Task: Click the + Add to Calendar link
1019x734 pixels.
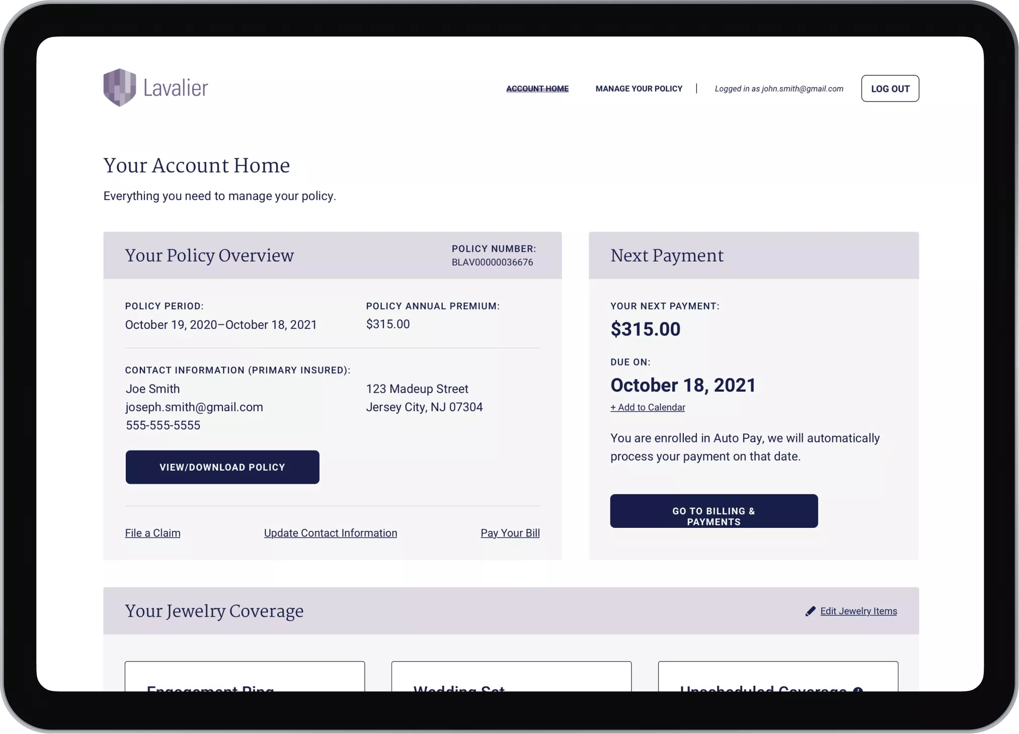Action: [648, 407]
